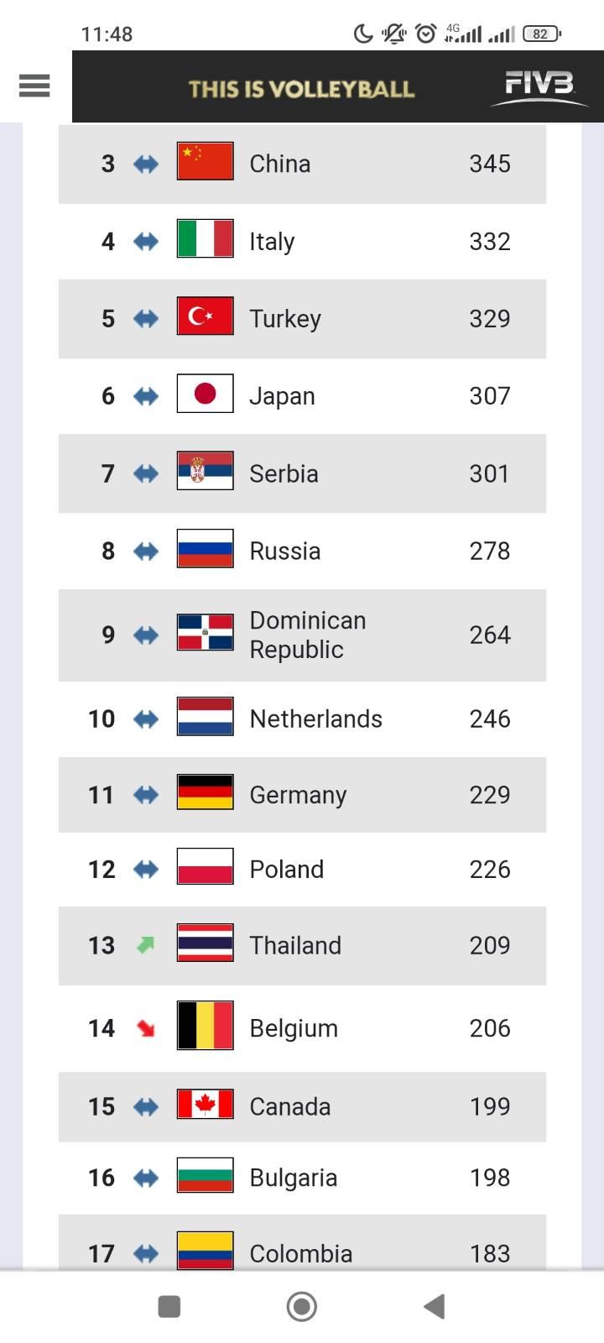Screen dimensions: 604x1343
Task: Open Italy team entry
Action: (x=302, y=241)
